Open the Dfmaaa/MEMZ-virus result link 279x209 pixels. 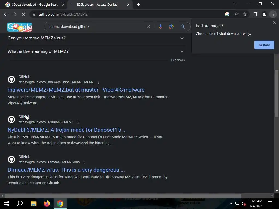pos(66,170)
